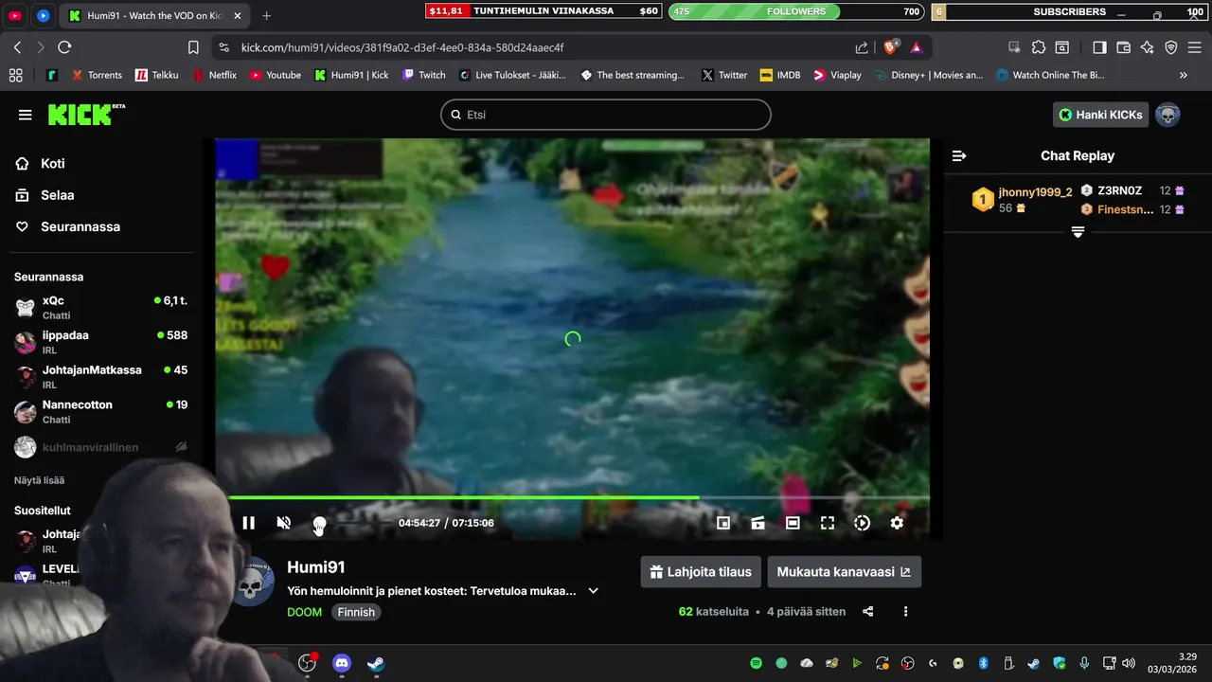Open Twitch bookmark
This screenshot has height=682, width=1212.
coord(423,75)
